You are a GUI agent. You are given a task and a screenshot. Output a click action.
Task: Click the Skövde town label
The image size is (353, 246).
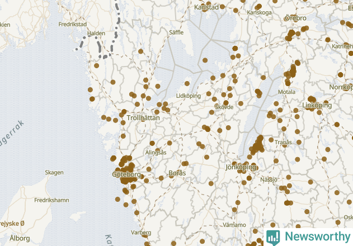224,107
